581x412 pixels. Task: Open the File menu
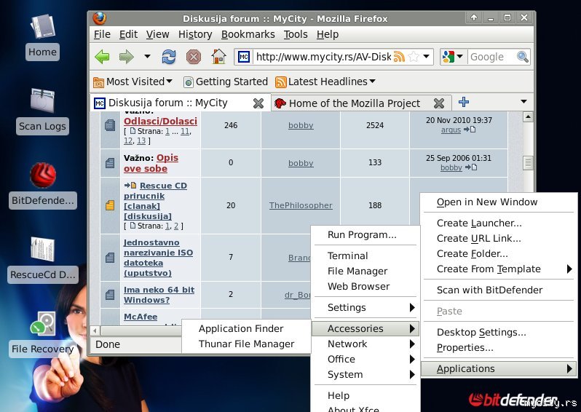[x=102, y=34]
